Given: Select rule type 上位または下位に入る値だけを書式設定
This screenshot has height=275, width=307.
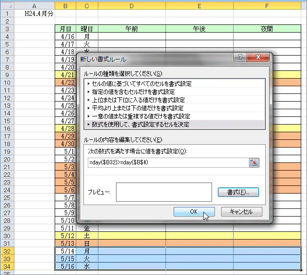Looking at the screenshot, I should (175, 100).
